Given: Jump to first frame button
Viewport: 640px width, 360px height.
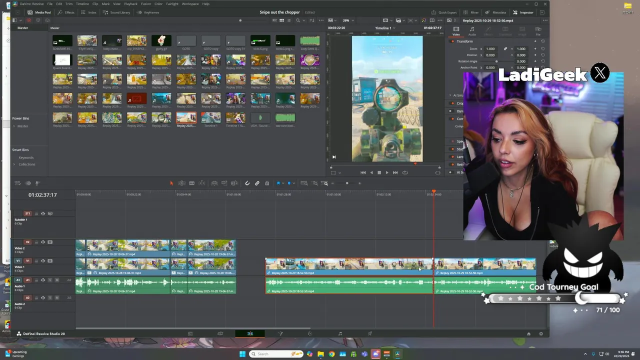Looking at the screenshot, I should 363,172.
